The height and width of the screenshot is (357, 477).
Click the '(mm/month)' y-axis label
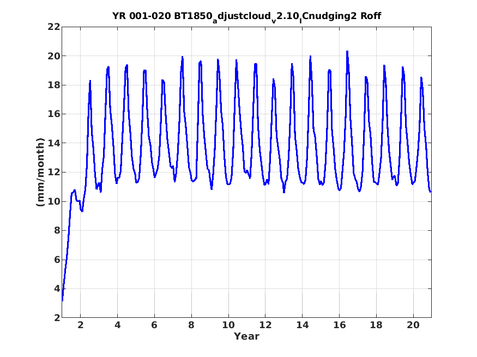[40, 172]
